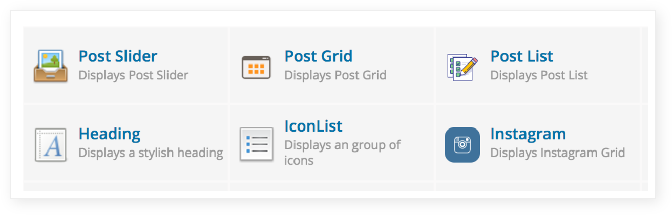The width and height of the screenshot is (672, 215).
Task: Click the Instagram camera icon
Action: [x=462, y=145]
